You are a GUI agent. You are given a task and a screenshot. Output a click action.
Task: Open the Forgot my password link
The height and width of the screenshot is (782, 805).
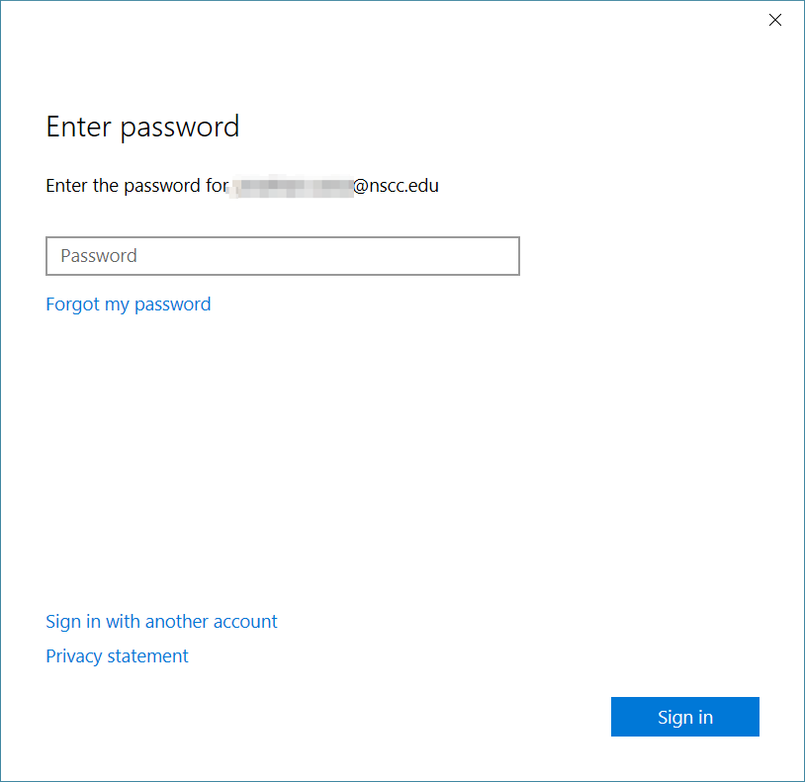(x=129, y=304)
